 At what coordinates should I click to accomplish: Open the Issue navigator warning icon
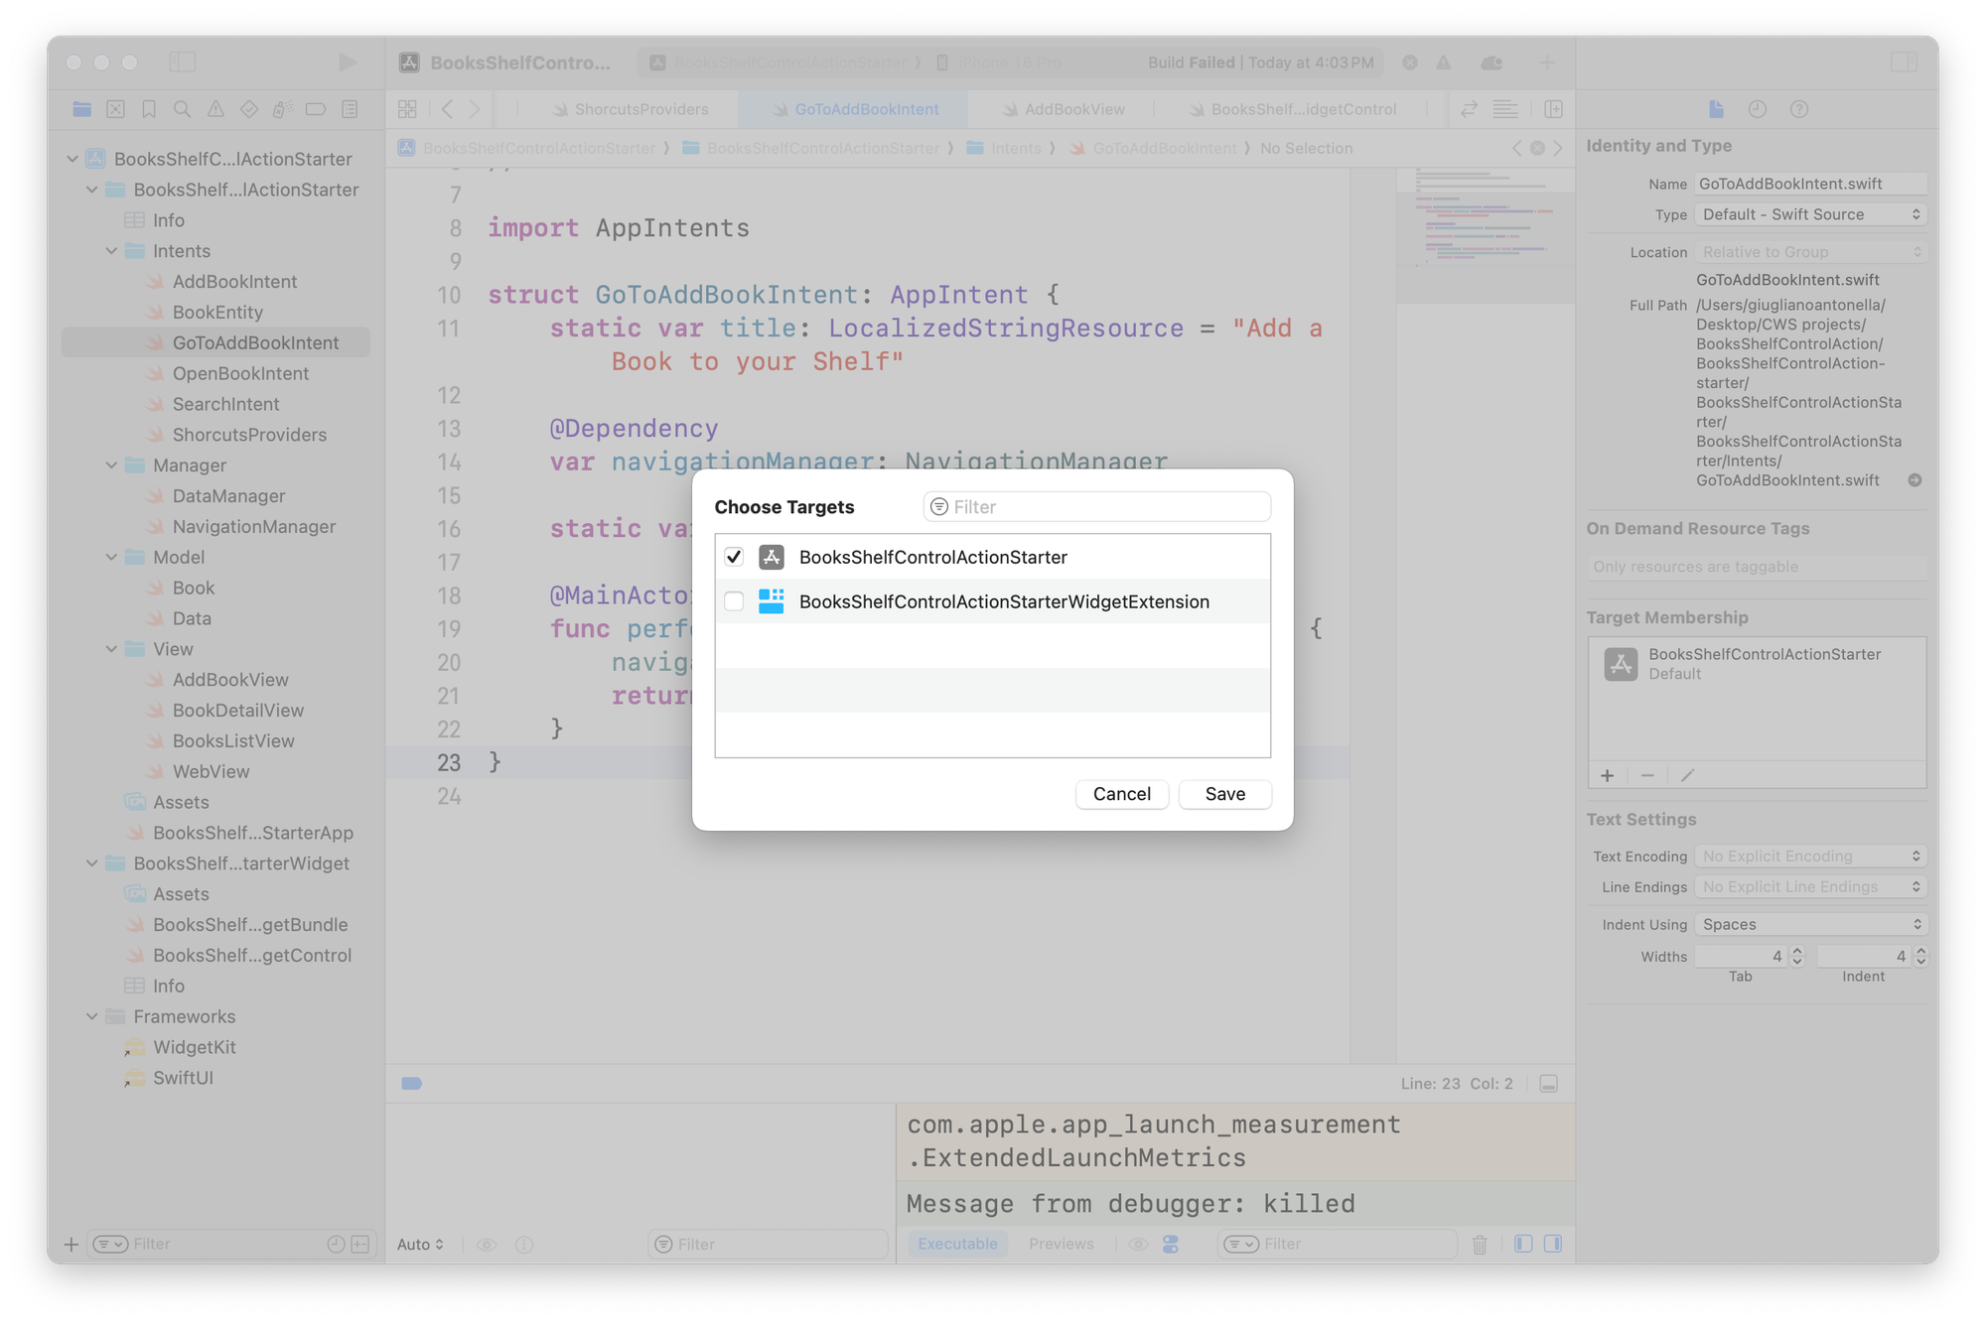[215, 109]
